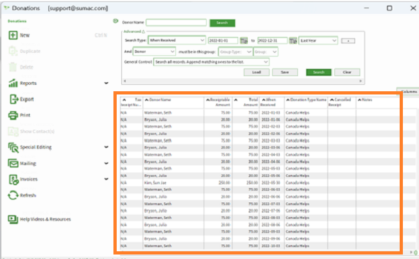The width and height of the screenshot is (419, 259).
Task: Click the sort arrow on Donor Name column
Action: coord(146,100)
